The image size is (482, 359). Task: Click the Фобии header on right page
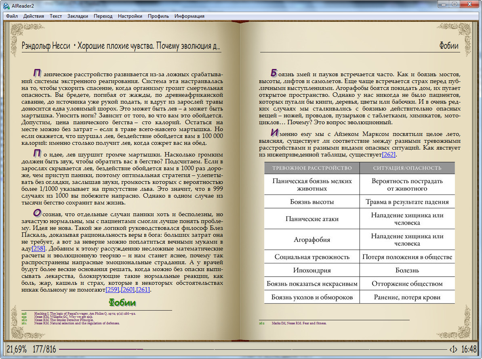pos(449,46)
